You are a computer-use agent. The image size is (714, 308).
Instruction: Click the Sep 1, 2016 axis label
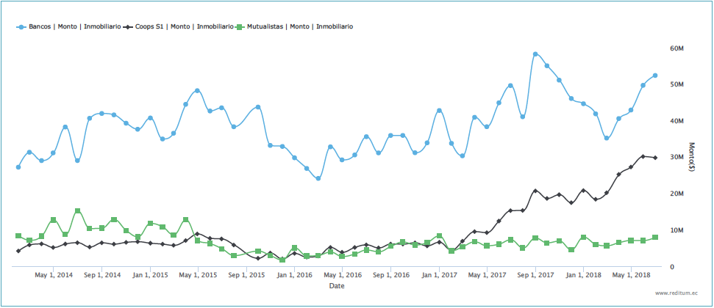[391, 275]
